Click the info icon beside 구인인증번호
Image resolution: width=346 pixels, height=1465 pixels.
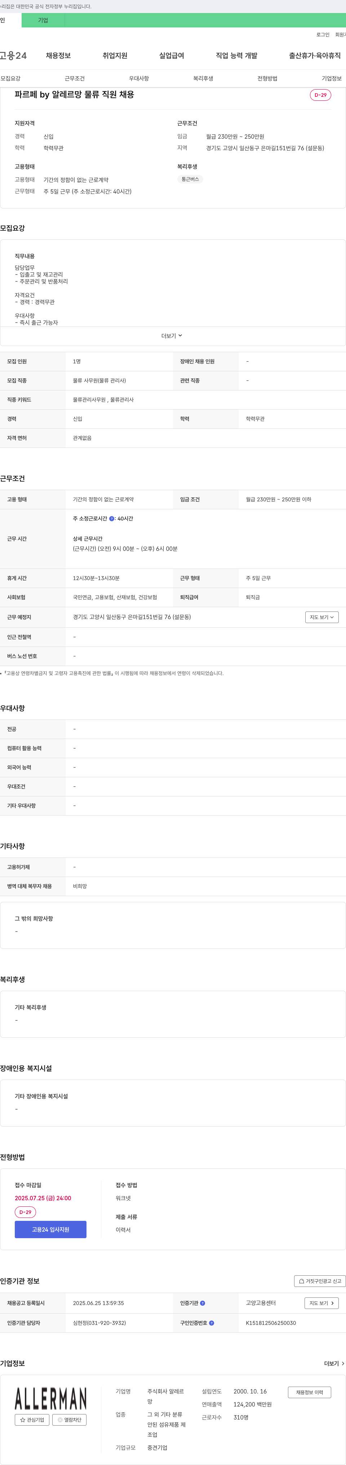coord(212,1323)
